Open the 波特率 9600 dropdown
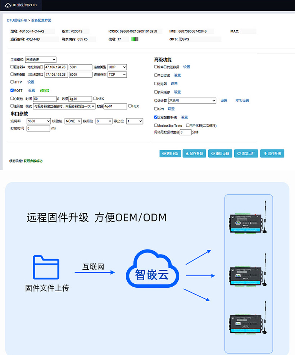 coord(38,121)
